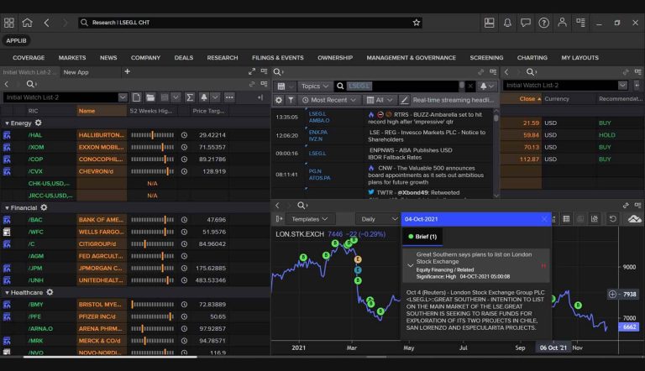Open the All filter dropdown

380,100
